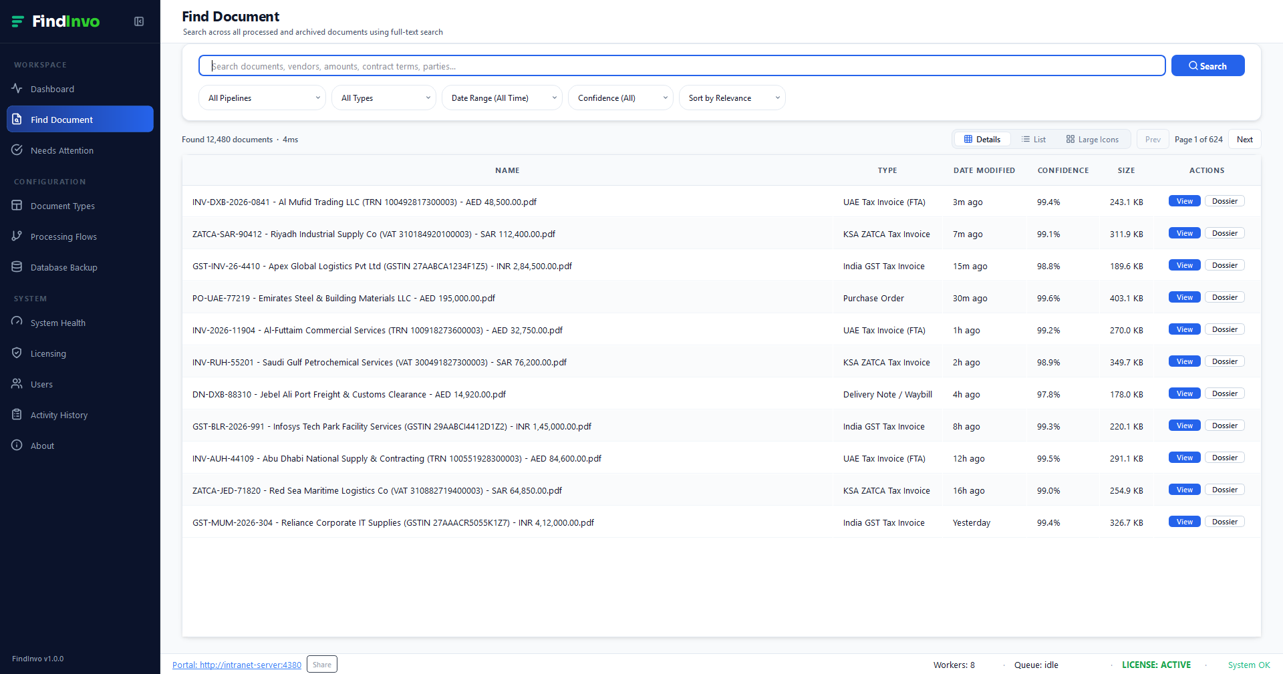Click the blue Search button
The width and height of the screenshot is (1283, 674).
point(1207,65)
